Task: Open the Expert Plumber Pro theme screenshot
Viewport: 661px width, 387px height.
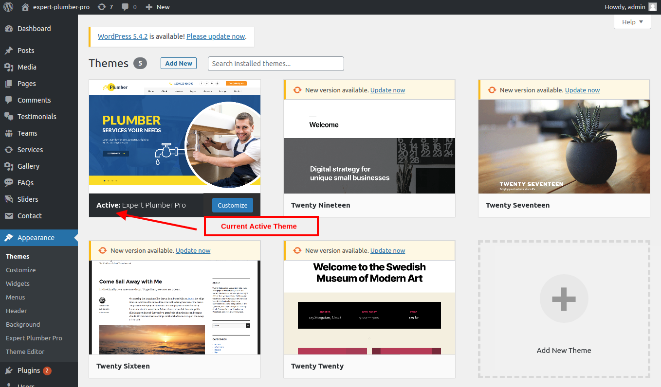Action: point(175,137)
